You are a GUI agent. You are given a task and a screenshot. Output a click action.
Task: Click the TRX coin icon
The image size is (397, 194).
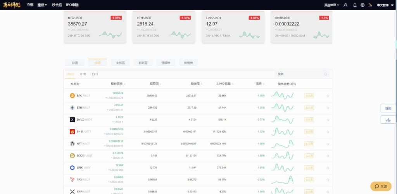(x=72, y=180)
